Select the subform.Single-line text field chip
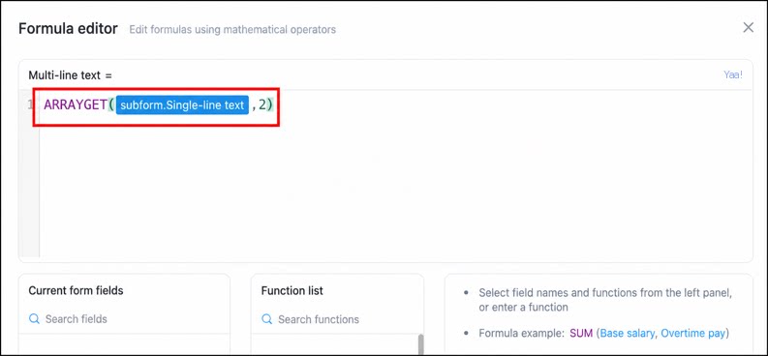Screen dimensions: 768x356 pyautogui.click(x=182, y=105)
